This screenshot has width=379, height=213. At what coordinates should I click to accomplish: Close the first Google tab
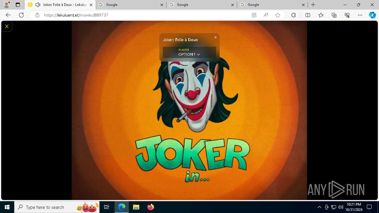point(162,5)
